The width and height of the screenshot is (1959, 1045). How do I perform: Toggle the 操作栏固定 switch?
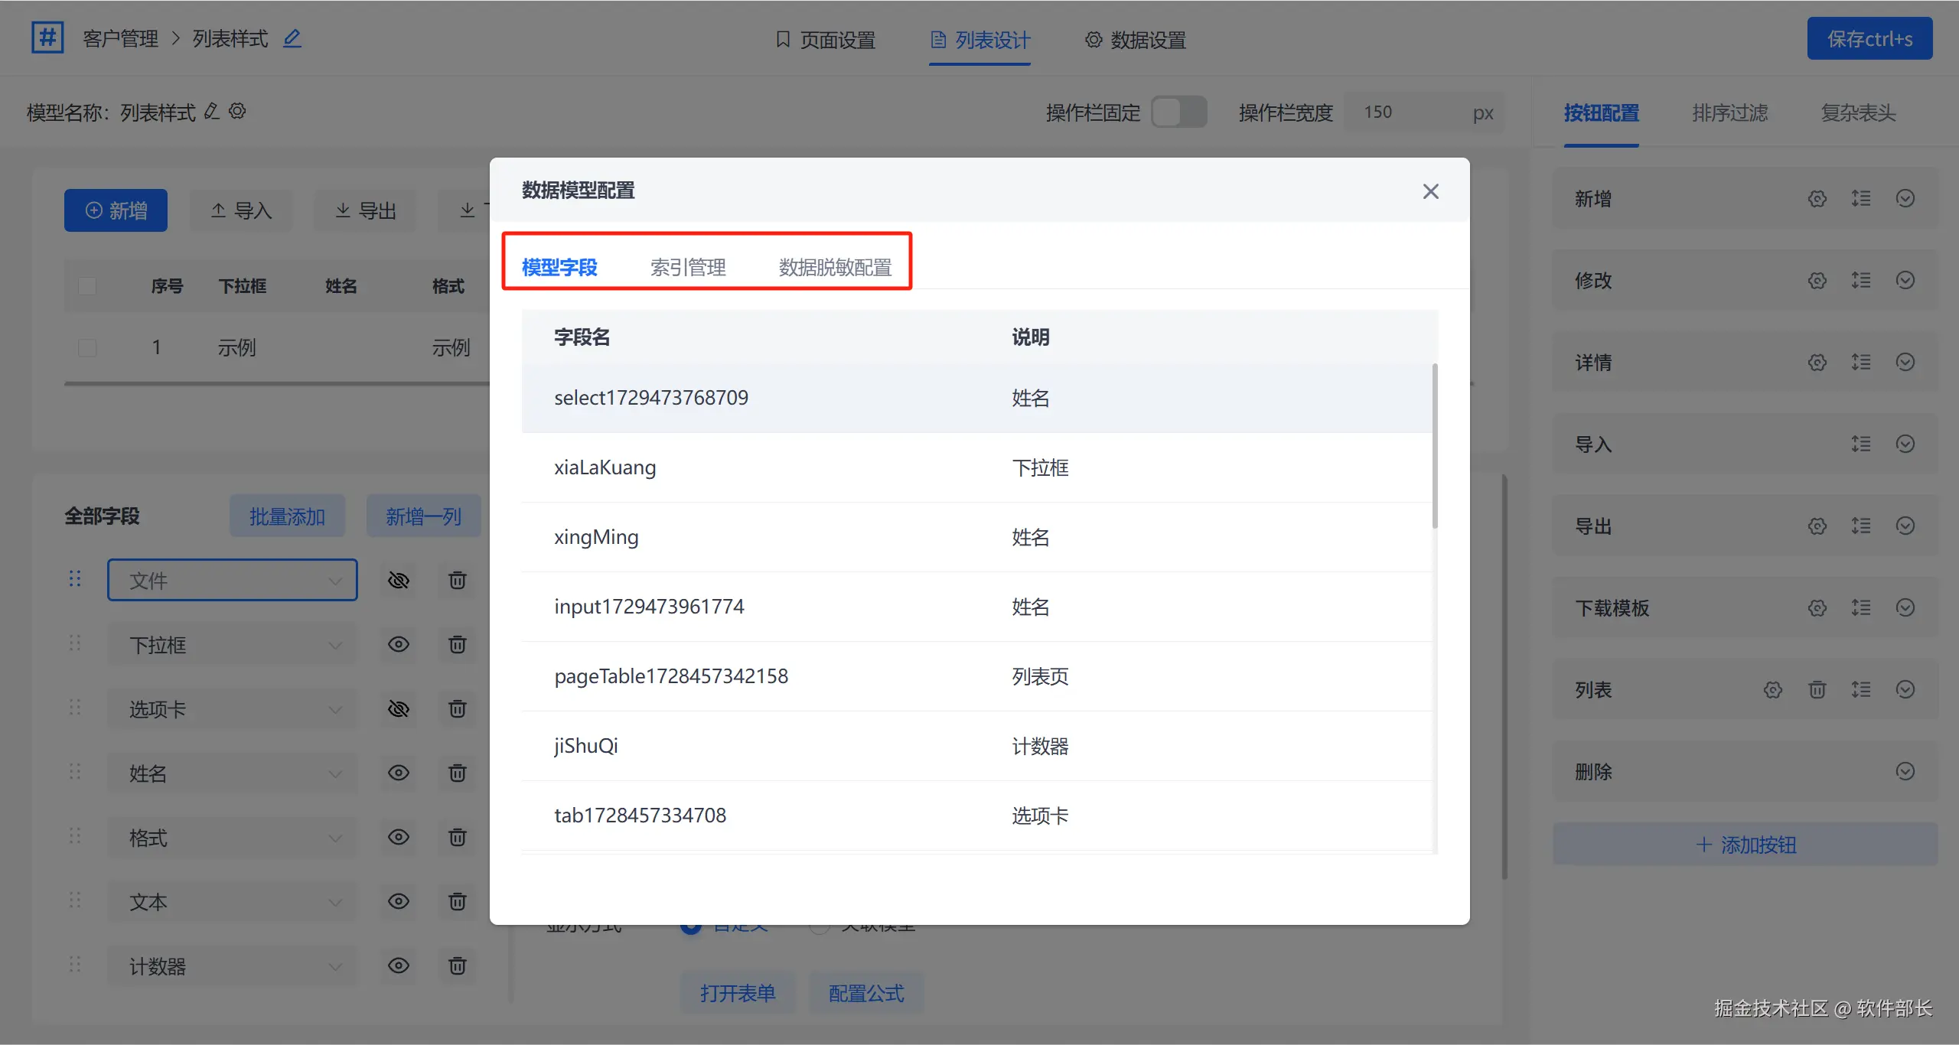tap(1178, 112)
